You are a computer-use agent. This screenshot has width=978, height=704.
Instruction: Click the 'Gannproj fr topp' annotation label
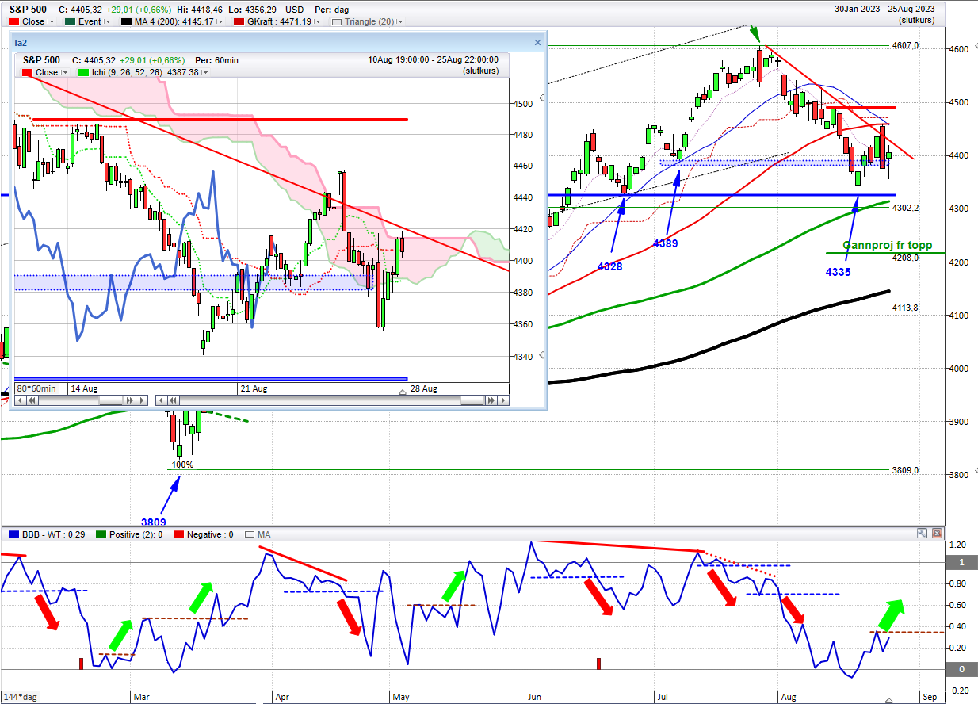point(888,246)
